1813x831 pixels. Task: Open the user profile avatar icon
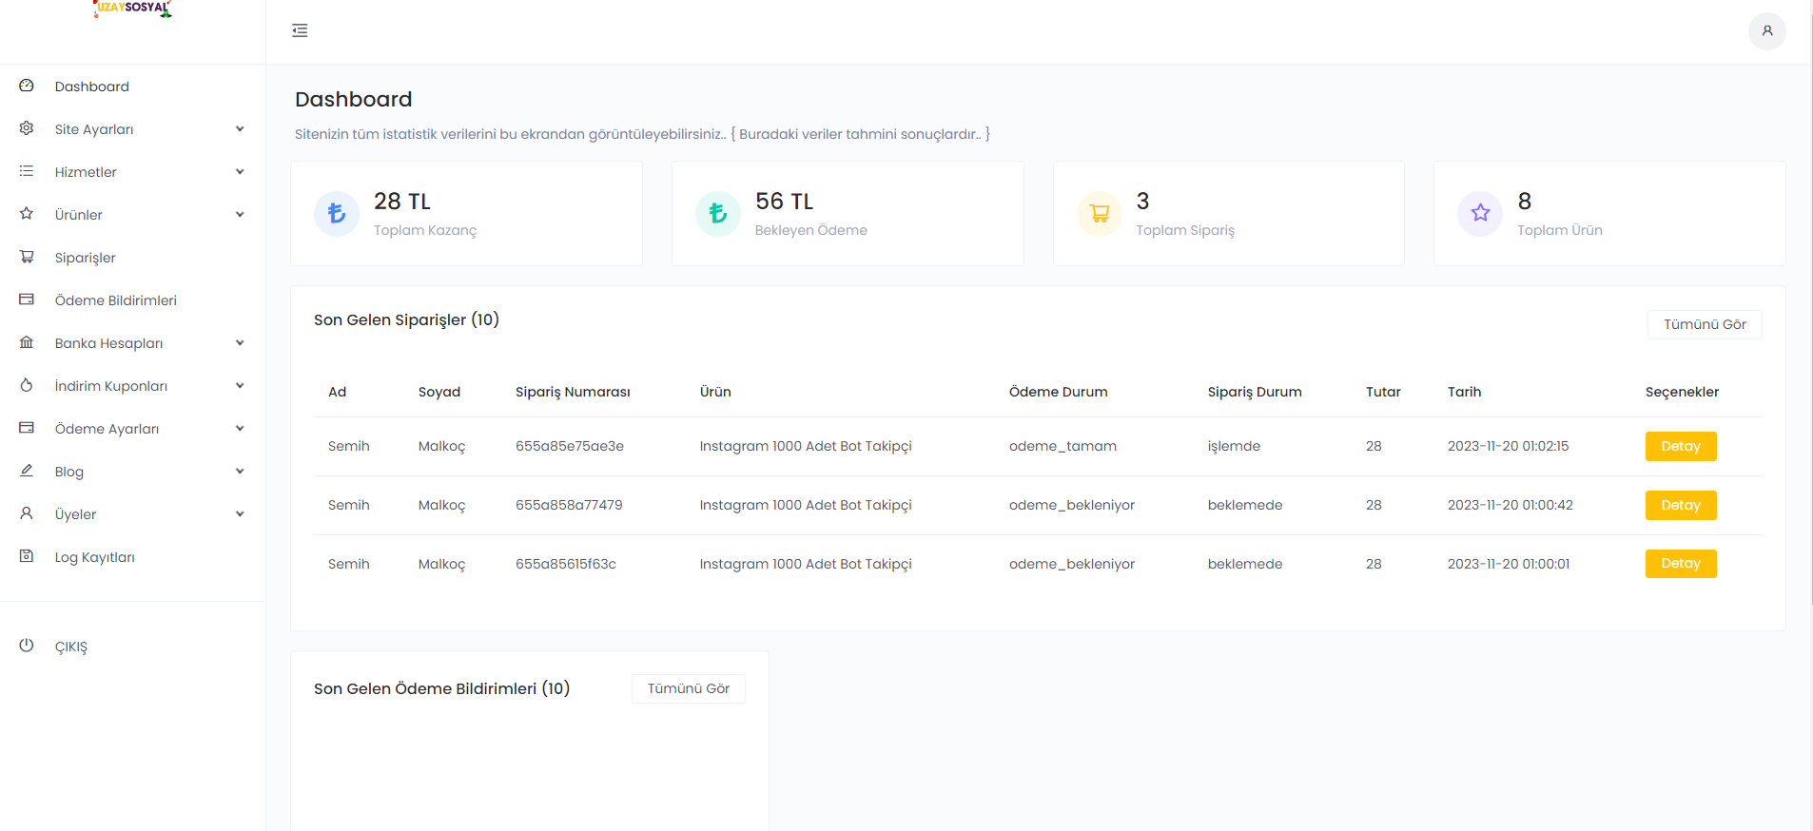(1766, 30)
